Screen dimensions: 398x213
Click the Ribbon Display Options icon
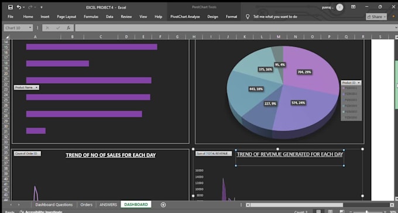[x=353, y=7]
